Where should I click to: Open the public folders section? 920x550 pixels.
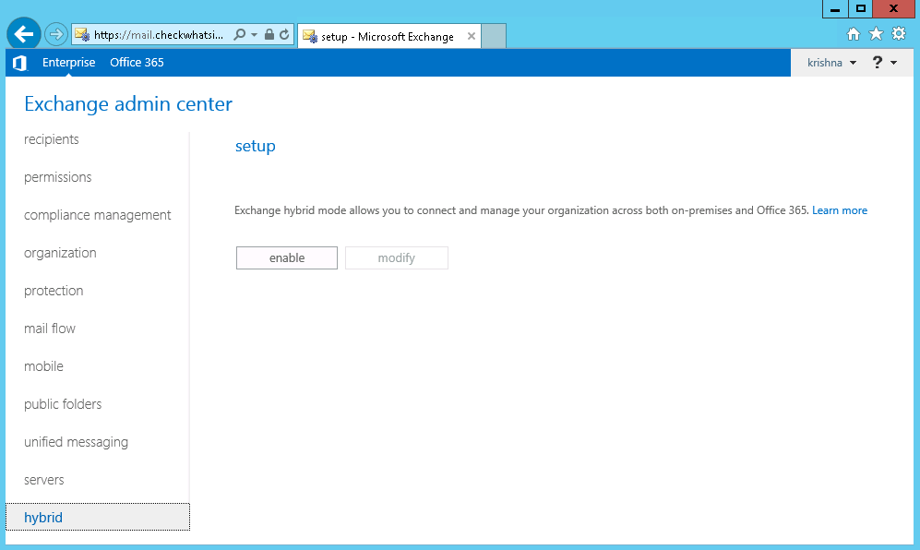click(63, 404)
